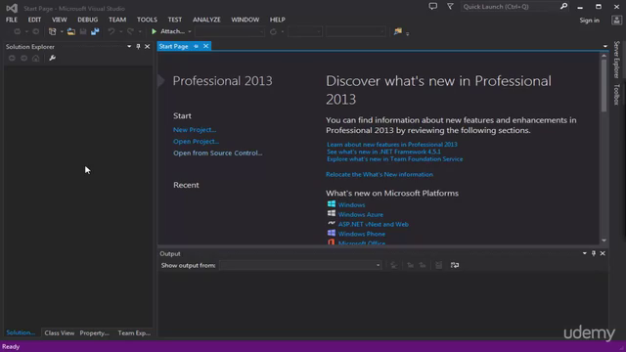Open the Toolbox side tab
This screenshot has height=352, width=626.
617,95
